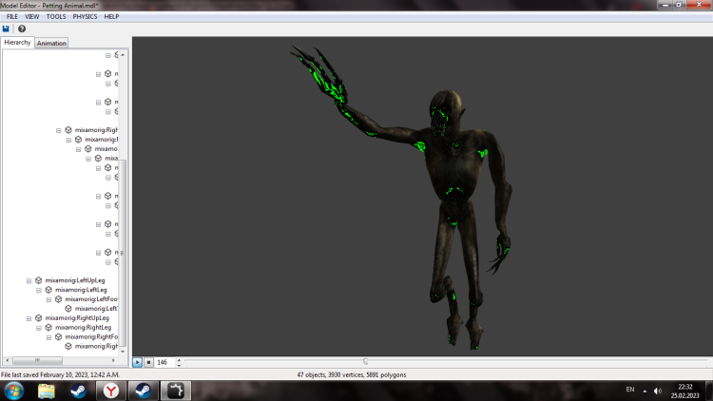Image resolution: width=713 pixels, height=401 pixels.
Task: Open the TOOLS menu
Action: 56,16
